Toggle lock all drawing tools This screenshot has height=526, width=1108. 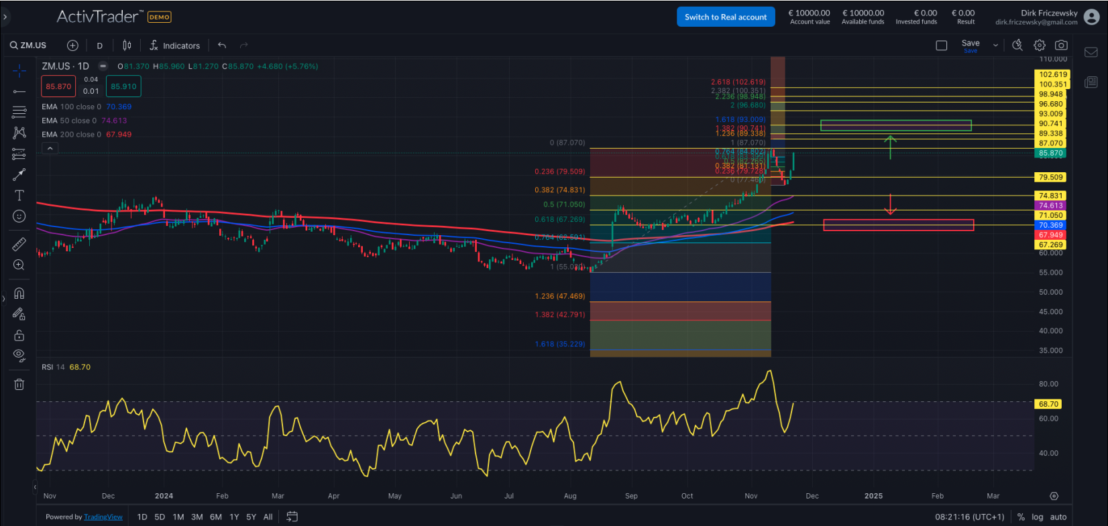tap(19, 335)
